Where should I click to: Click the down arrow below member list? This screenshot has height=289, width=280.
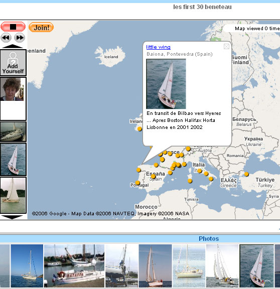(12, 217)
